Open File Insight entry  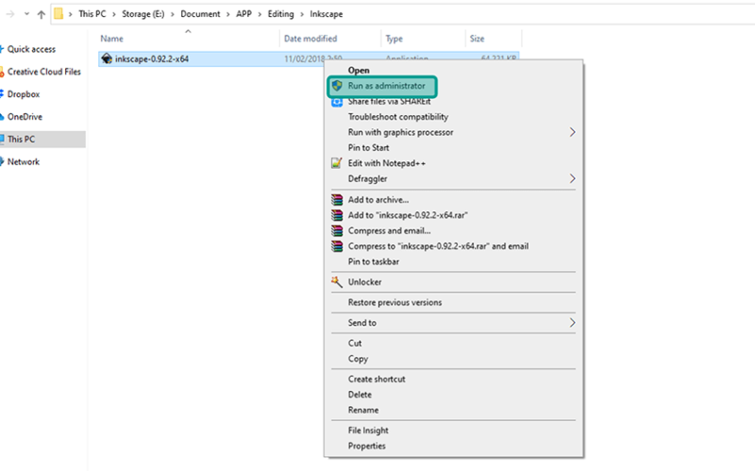point(368,430)
